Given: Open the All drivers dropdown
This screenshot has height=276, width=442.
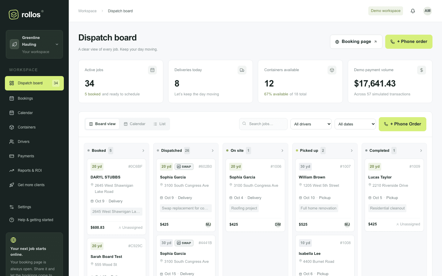Looking at the screenshot, I should click(x=311, y=124).
